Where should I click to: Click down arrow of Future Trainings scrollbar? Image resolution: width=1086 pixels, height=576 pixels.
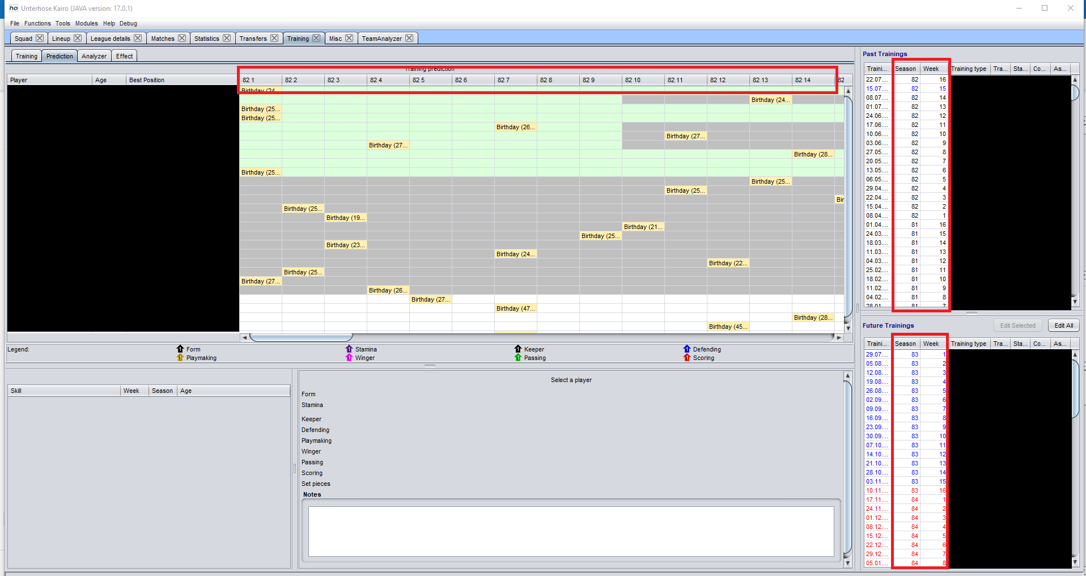1075,562
